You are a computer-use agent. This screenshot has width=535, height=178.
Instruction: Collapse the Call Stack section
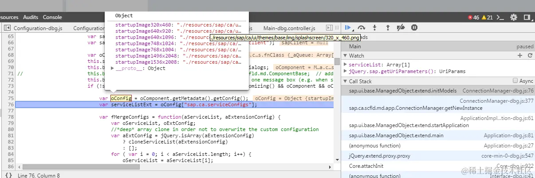345,81
